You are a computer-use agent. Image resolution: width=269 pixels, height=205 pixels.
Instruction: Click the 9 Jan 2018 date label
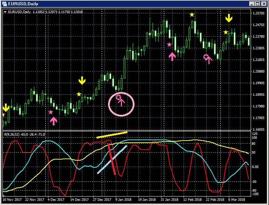click(123, 200)
